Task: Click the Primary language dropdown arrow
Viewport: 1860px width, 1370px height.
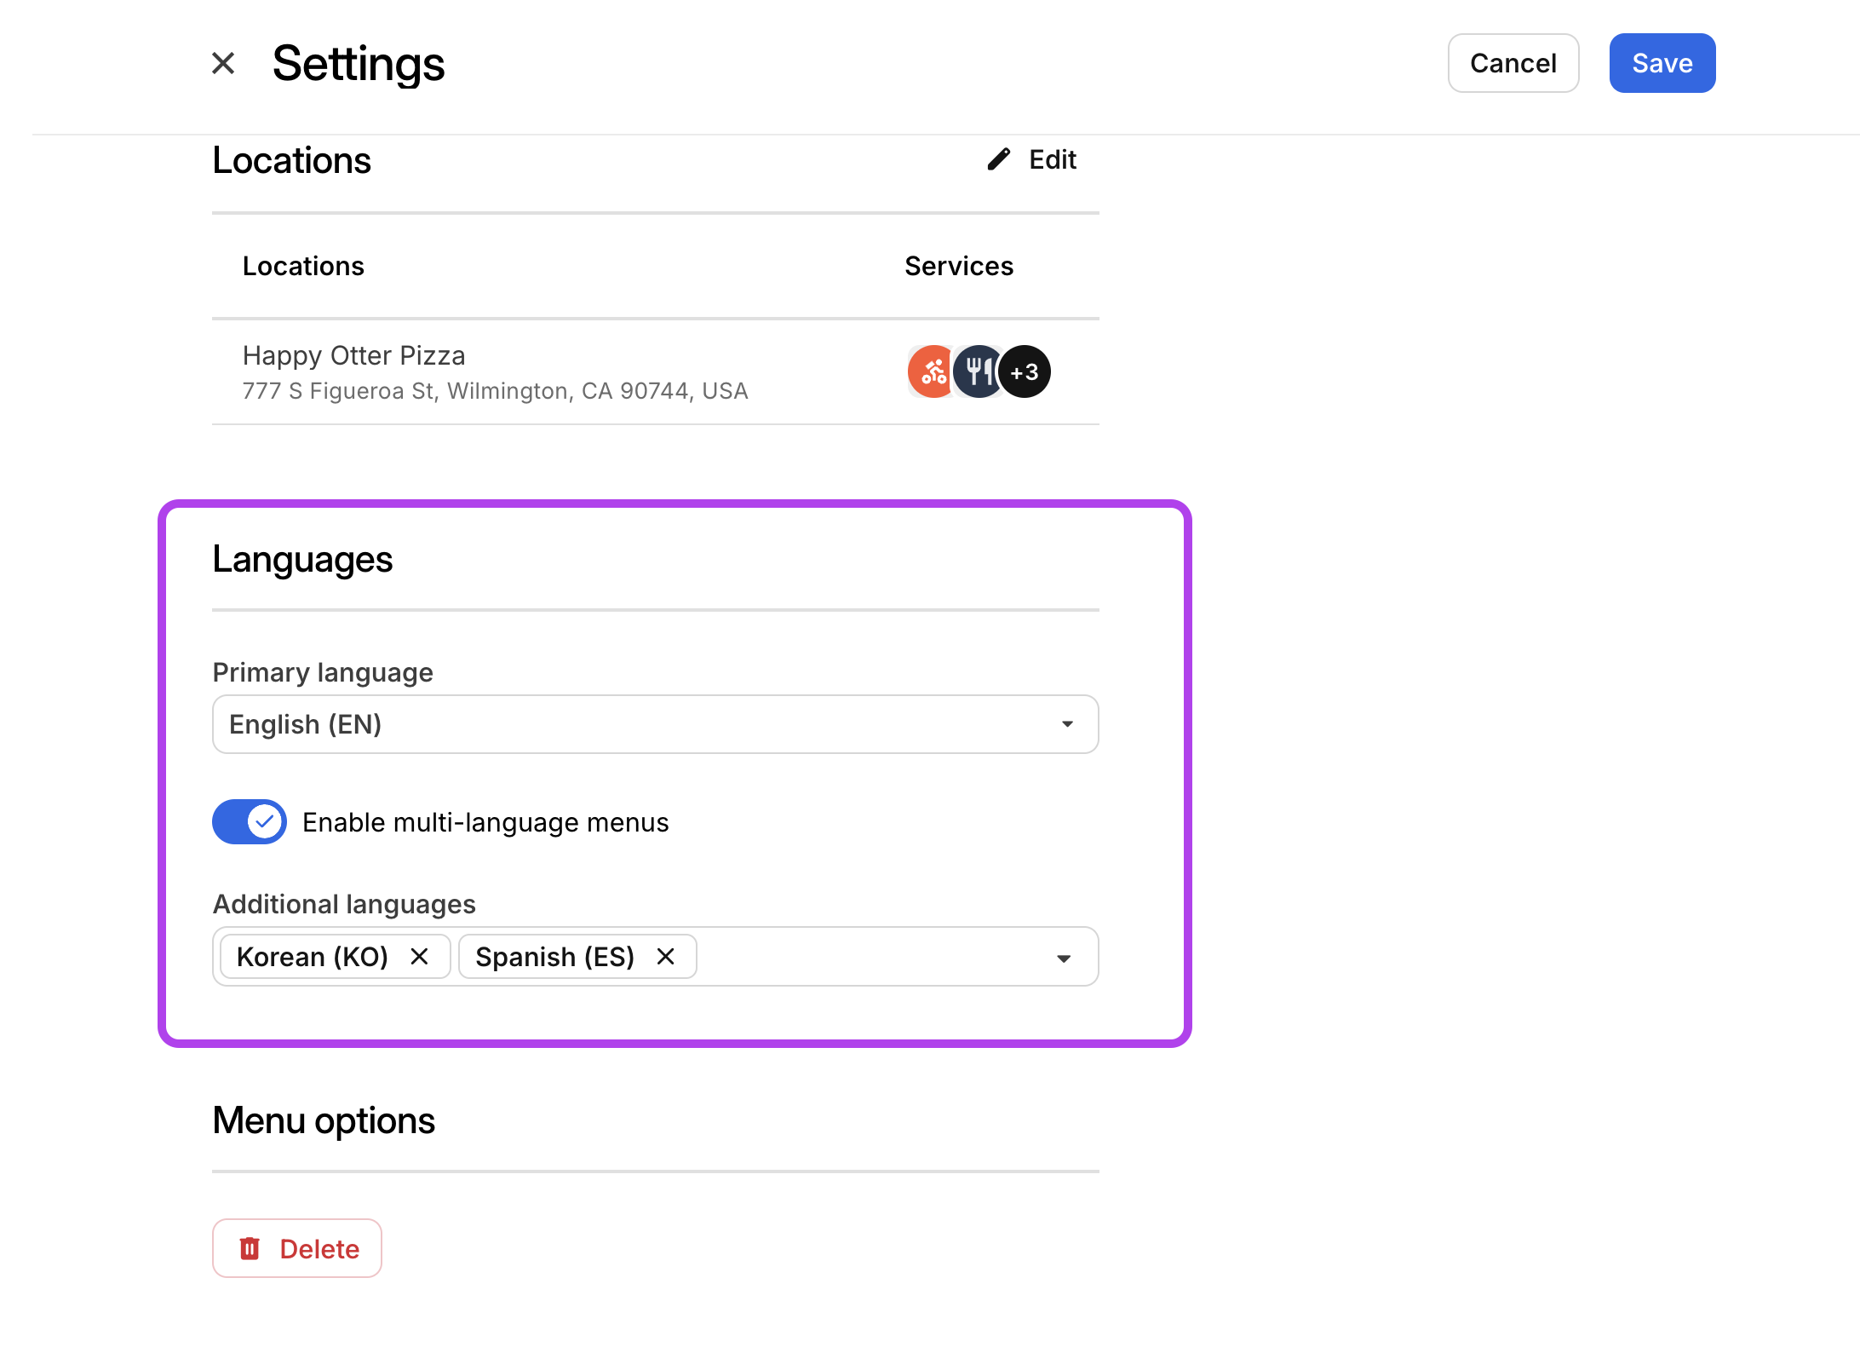Action: pyautogui.click(x=1066, y=724)
